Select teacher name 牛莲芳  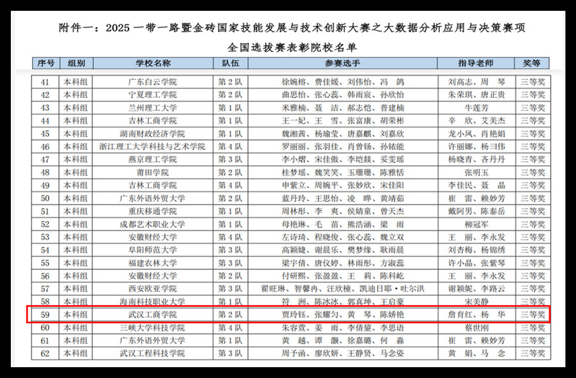click(476, 108)
